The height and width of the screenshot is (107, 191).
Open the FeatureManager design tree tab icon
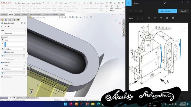2,20
